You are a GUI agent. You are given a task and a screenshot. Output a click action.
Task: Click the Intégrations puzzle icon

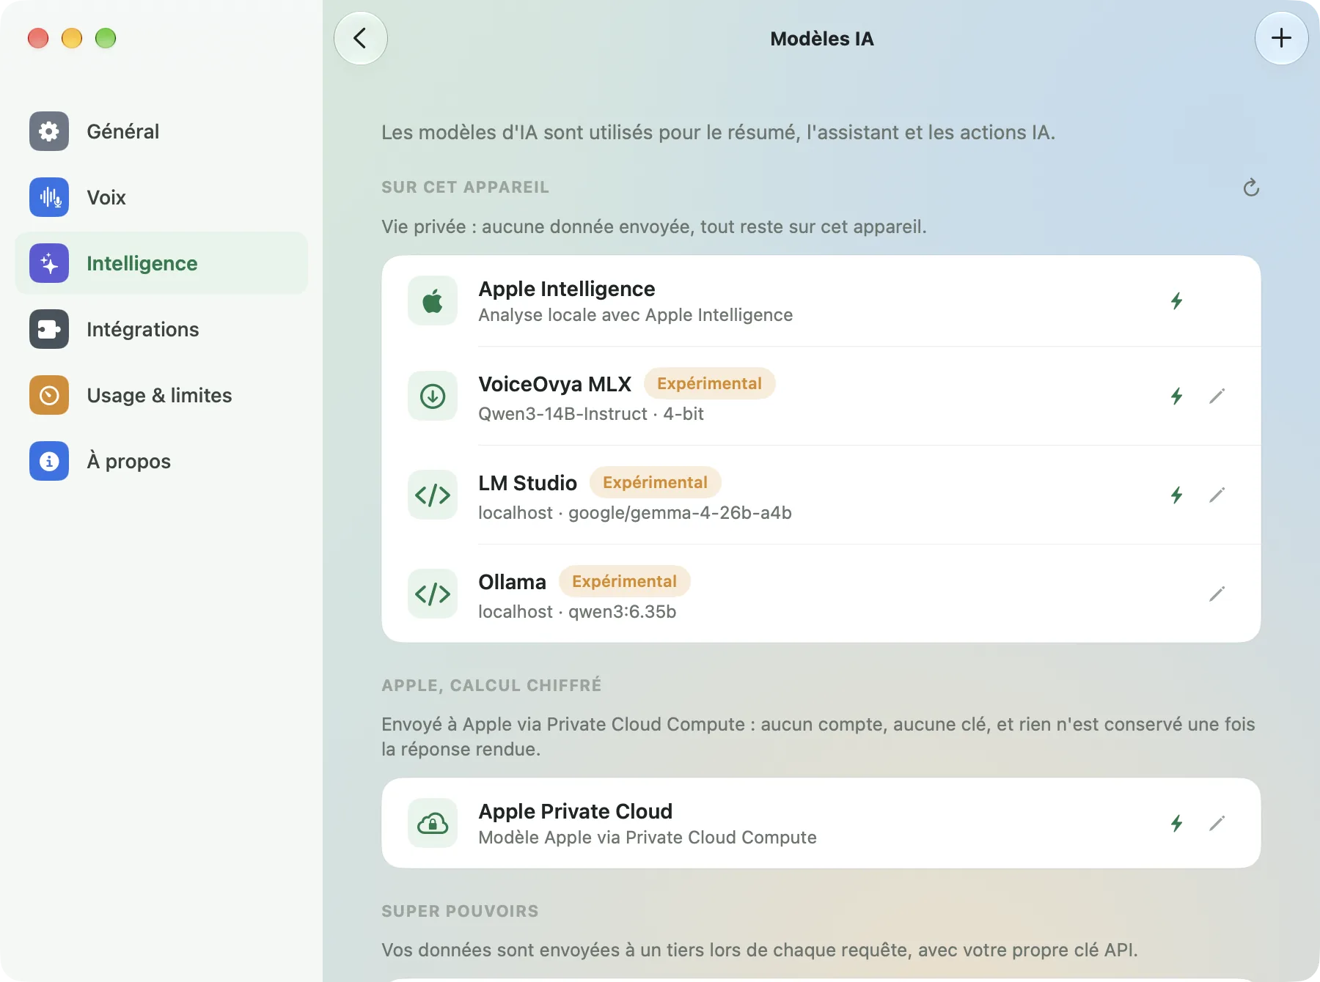click(x=49, y=329)
